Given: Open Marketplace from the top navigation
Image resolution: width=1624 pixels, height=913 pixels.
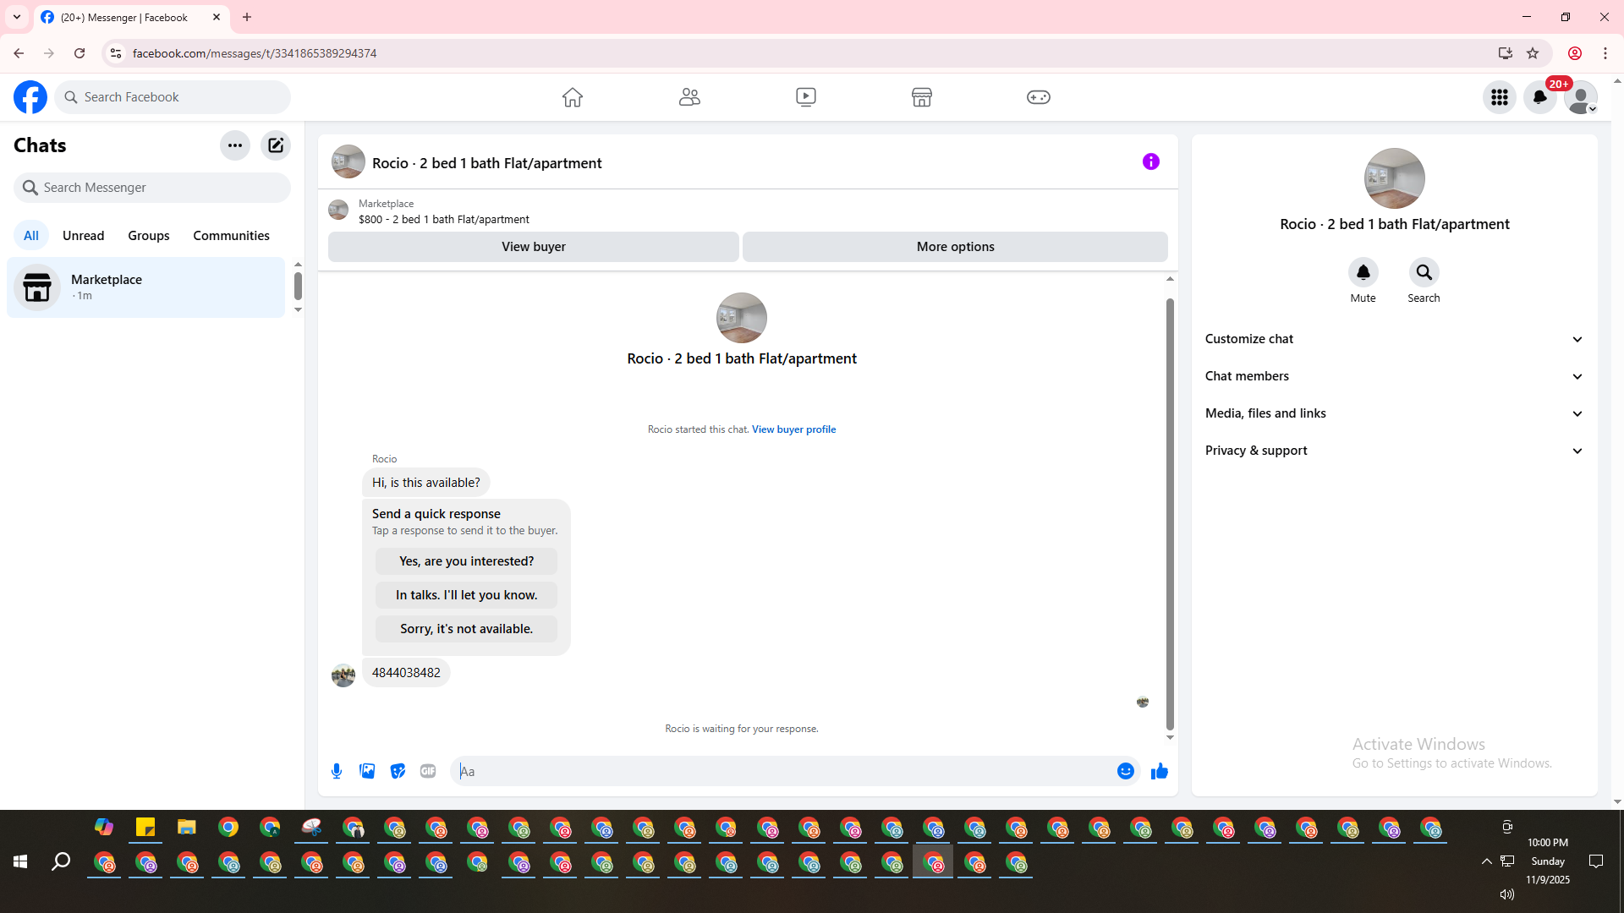Looking at the screenshot, I should point(921,97).
